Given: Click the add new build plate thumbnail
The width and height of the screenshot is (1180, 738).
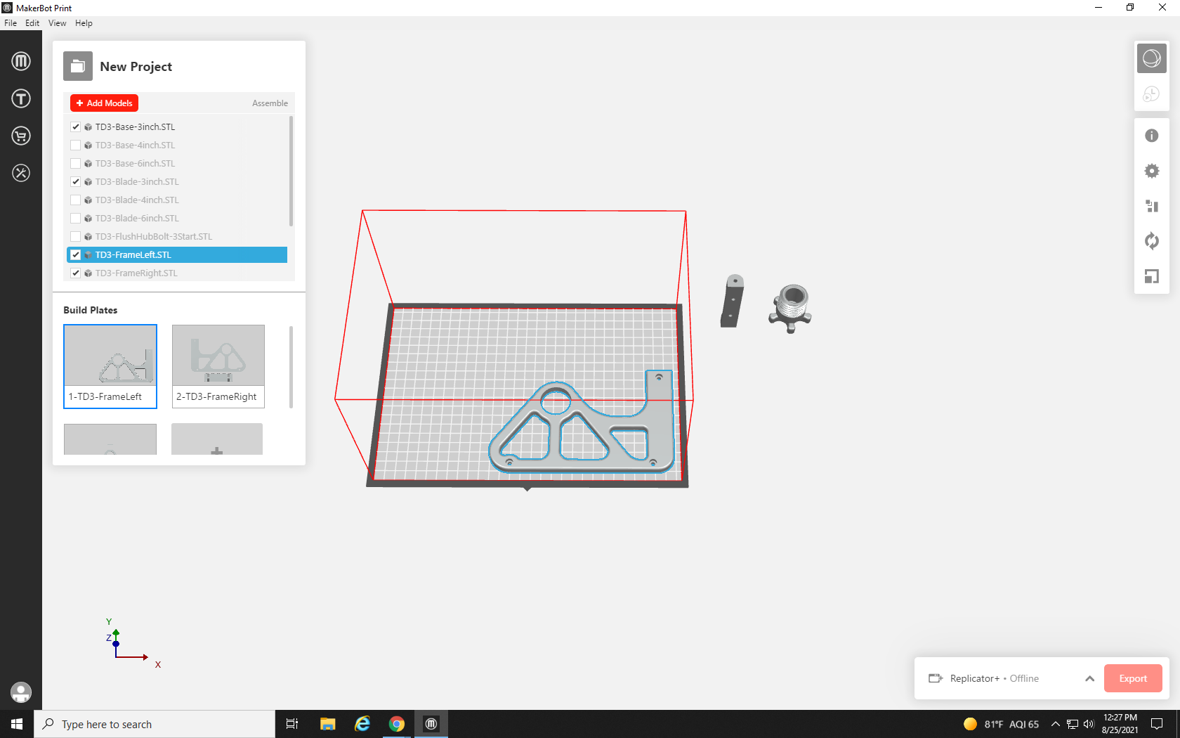Looking at the screenshot, I should [217, 439].
